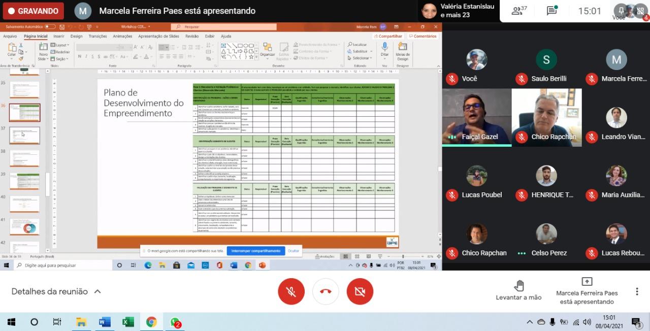Click the PowerPoint zoom slider
The image size is (650, 331).
403,256
